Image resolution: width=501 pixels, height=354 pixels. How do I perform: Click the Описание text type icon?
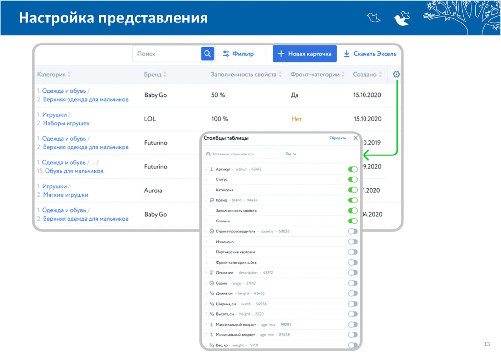pyautogui.click(x=212, y=273)
